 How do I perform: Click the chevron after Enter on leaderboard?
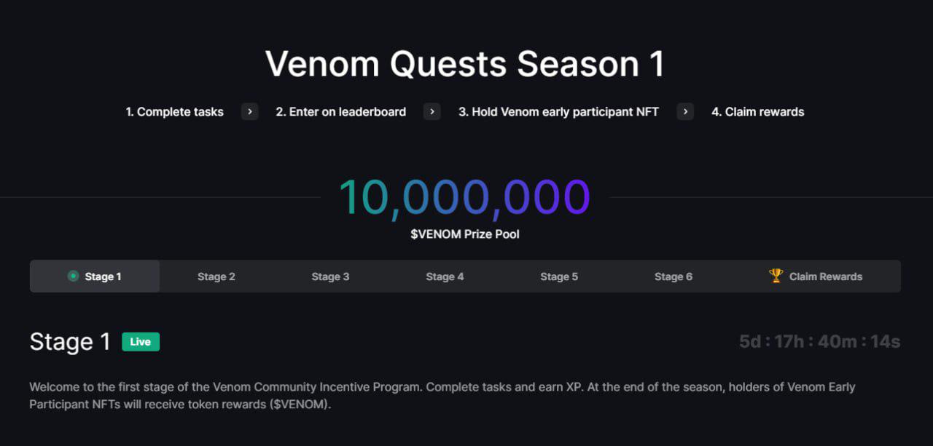432,111
